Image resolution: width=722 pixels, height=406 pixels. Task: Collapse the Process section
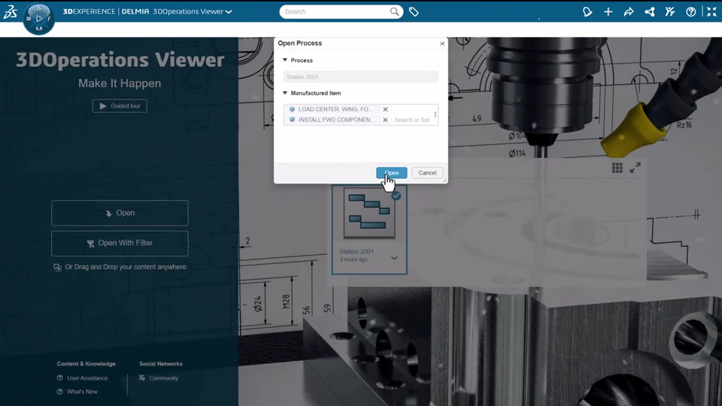pyautogui.click(x=285, y=60)
